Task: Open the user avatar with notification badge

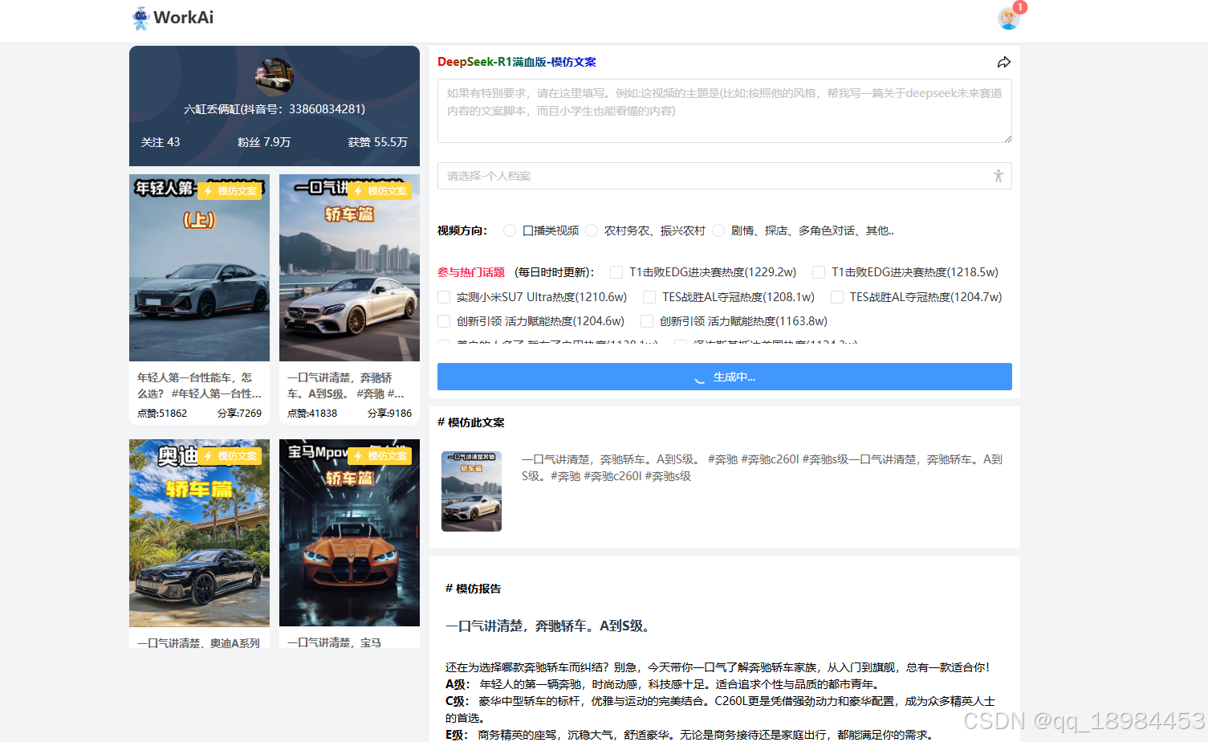Action: (1009, 18)
